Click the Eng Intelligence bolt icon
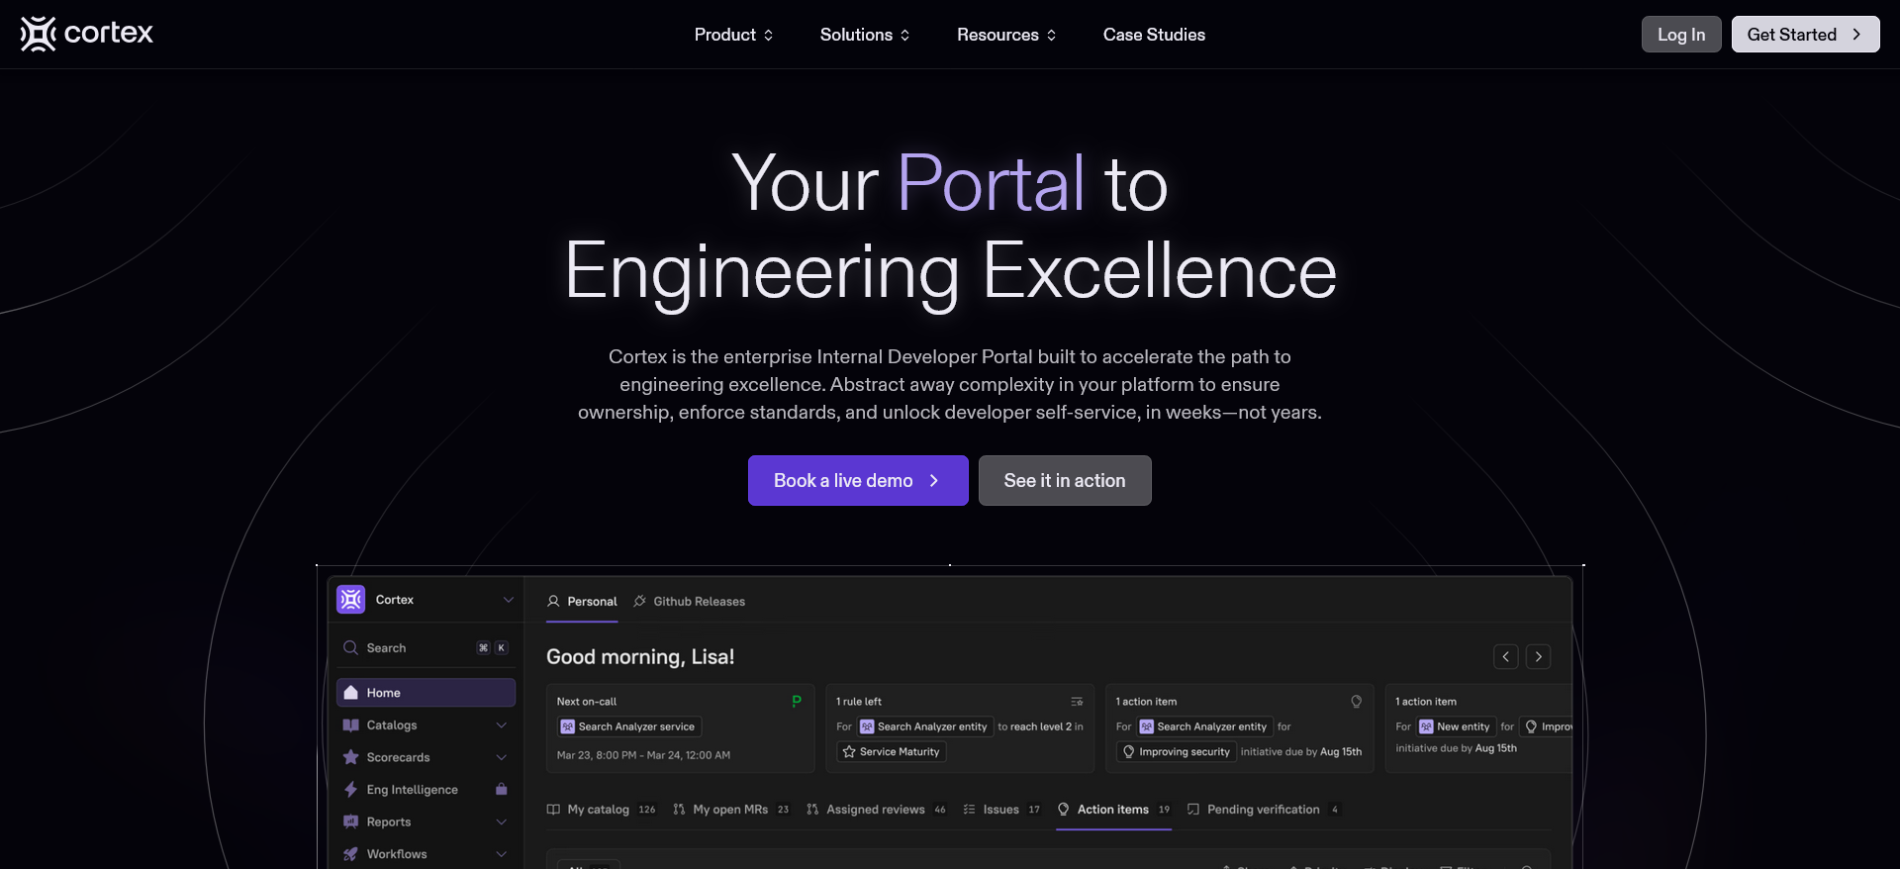Screen dimensions: 1900x869 350,790
